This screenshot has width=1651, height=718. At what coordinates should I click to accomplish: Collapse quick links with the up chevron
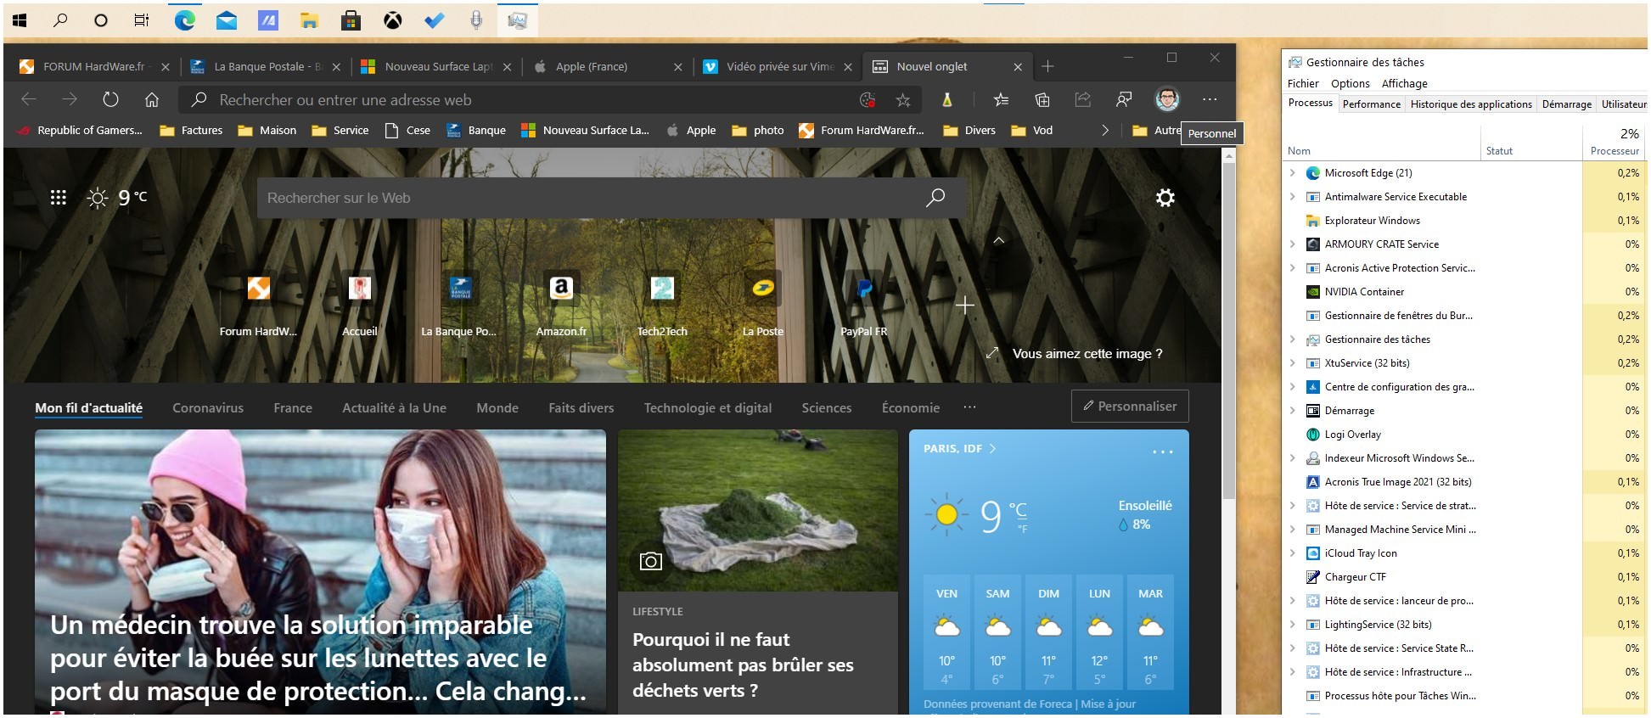tap(999, 240)
